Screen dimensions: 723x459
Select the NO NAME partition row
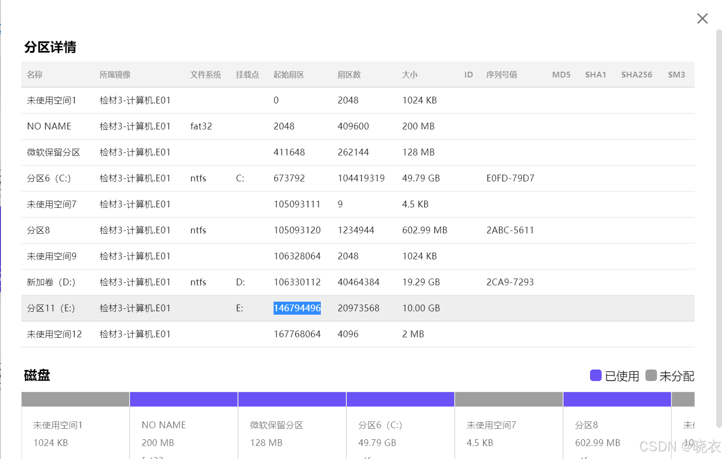pos(358,126)
